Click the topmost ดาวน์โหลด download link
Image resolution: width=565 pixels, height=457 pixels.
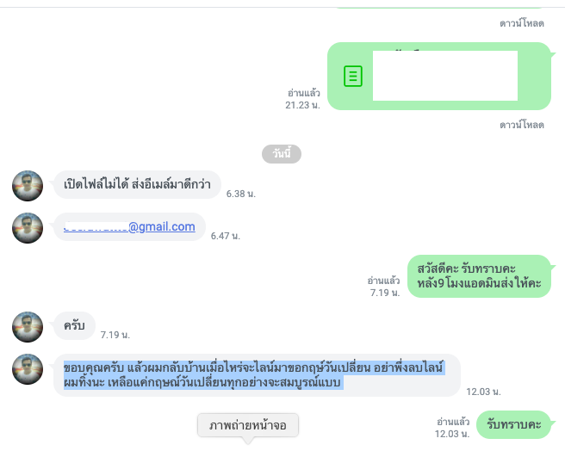(522, 23)
